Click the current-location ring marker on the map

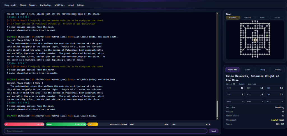click(255, 40)
